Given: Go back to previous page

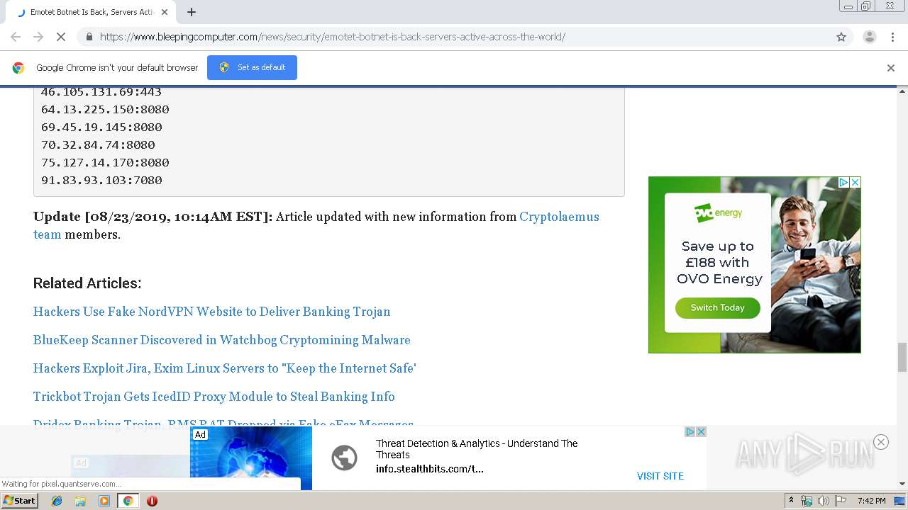Looking at the screenshot, I should pyautogui.click(x=16, y=37).
